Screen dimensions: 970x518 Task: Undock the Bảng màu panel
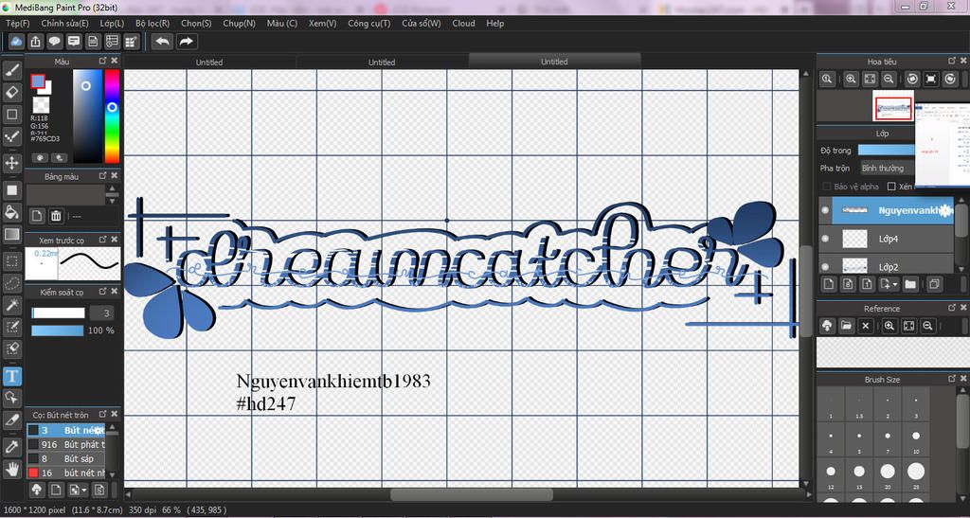[x=103, y=176]
